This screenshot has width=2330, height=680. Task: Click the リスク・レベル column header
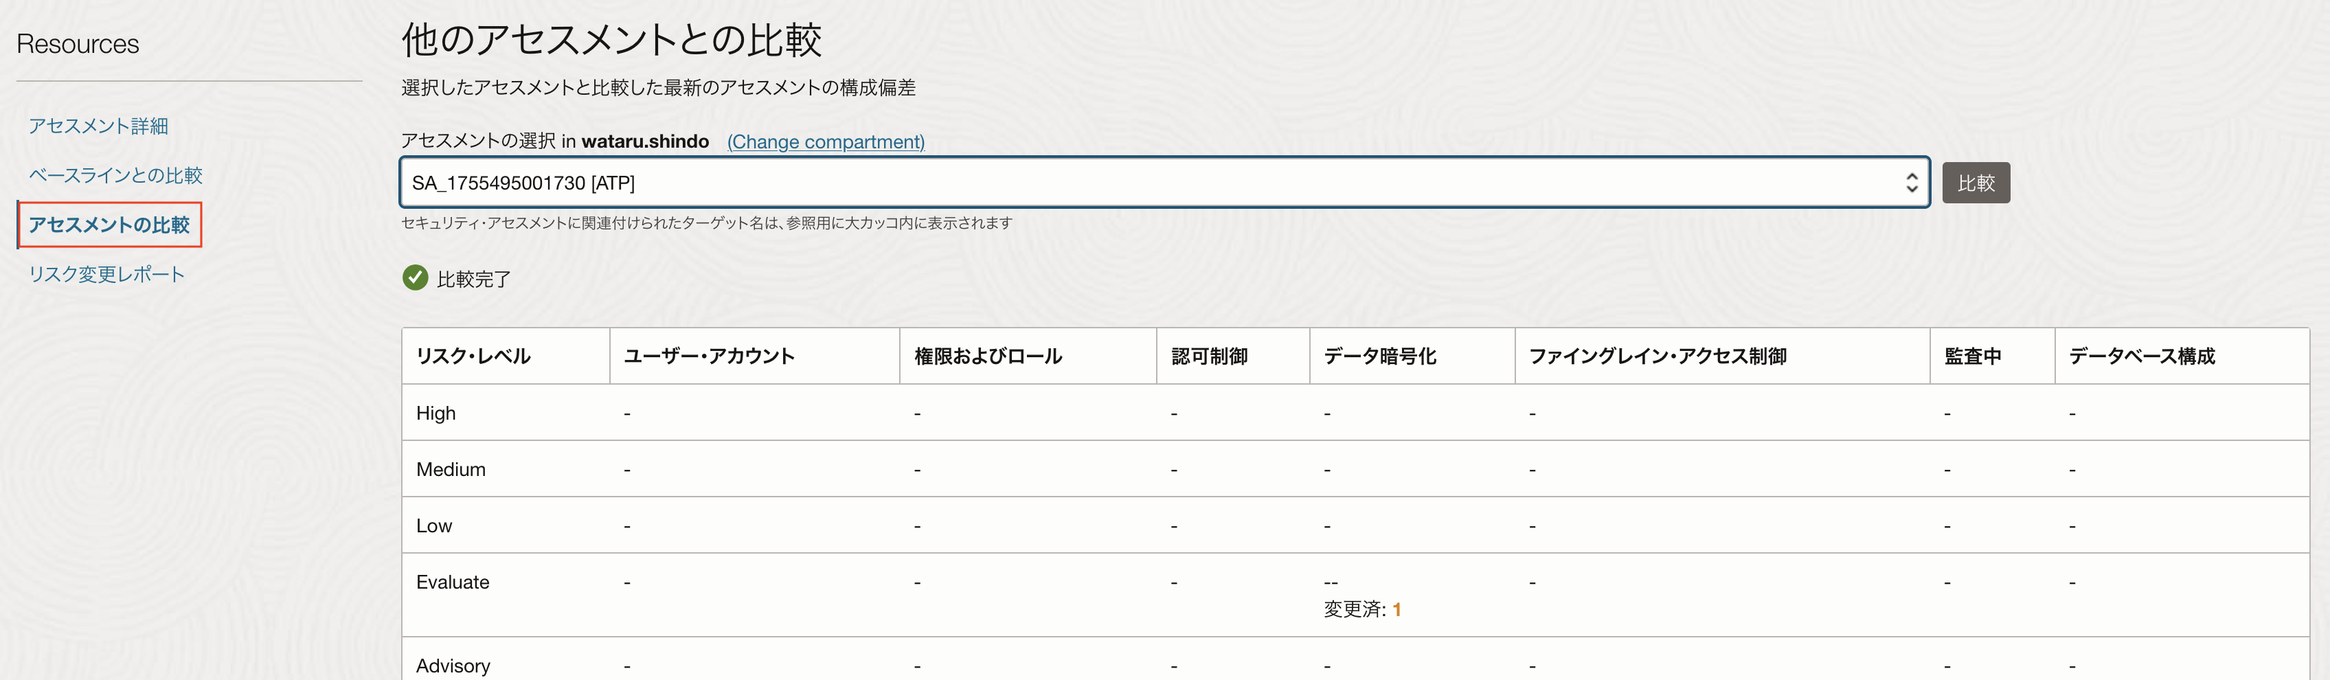(473, 356)
